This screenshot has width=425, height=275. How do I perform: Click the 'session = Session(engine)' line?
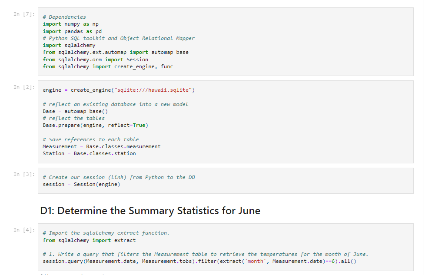[81, 184]
